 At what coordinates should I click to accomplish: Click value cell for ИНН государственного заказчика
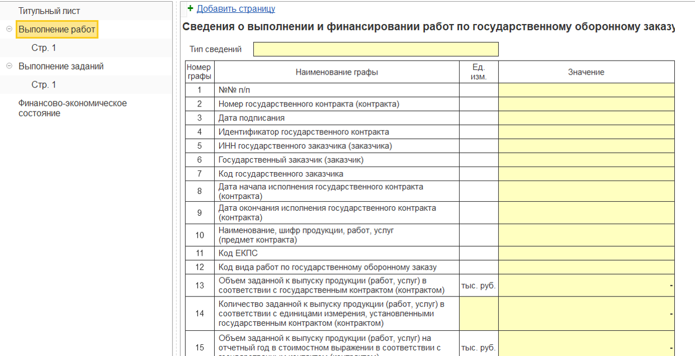[x=586, y=146]
